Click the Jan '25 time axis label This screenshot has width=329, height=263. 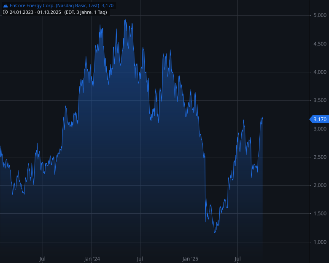pyautogui.click(x=190, y=259)
